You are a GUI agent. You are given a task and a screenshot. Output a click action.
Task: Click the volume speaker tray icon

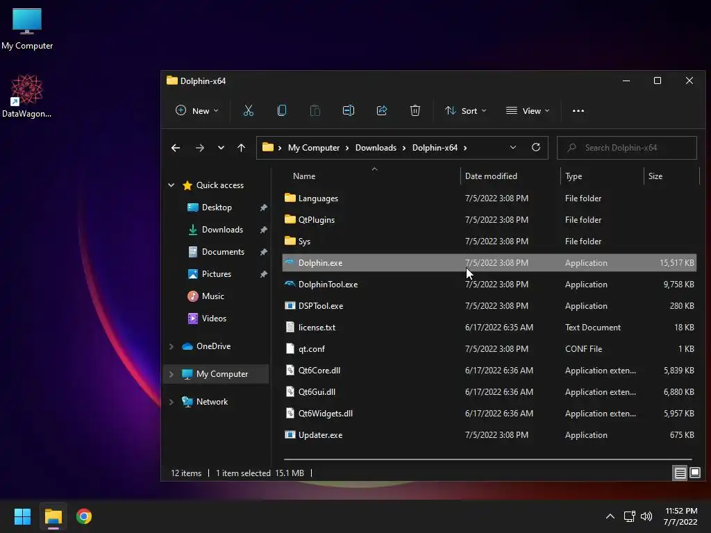click(646, 516)
